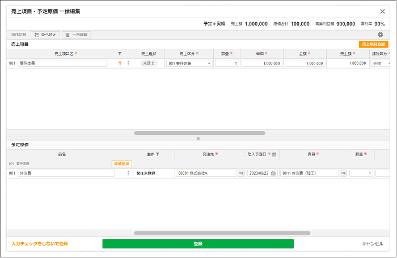This screenshot has height=258, width=397.
Task: Click search icon next to 株式会社A field
Action: point(241,173)
